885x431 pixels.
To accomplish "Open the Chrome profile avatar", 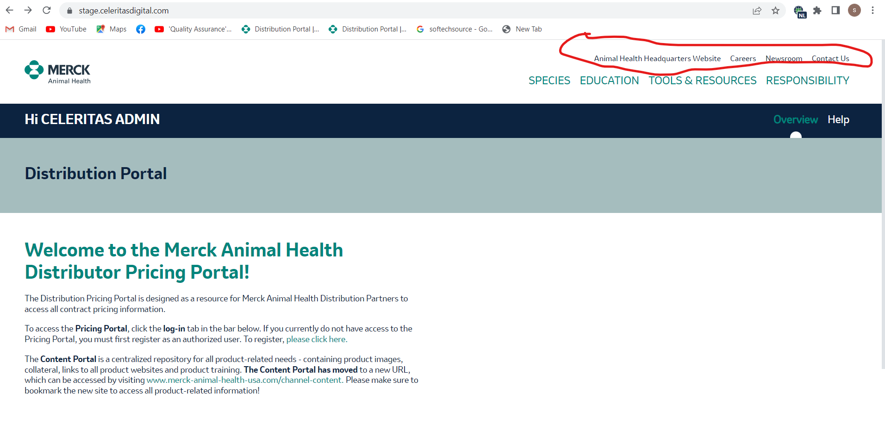I will click(854, 10).
